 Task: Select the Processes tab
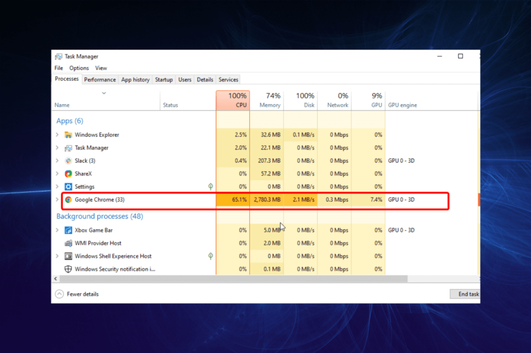tap(67, 79)
